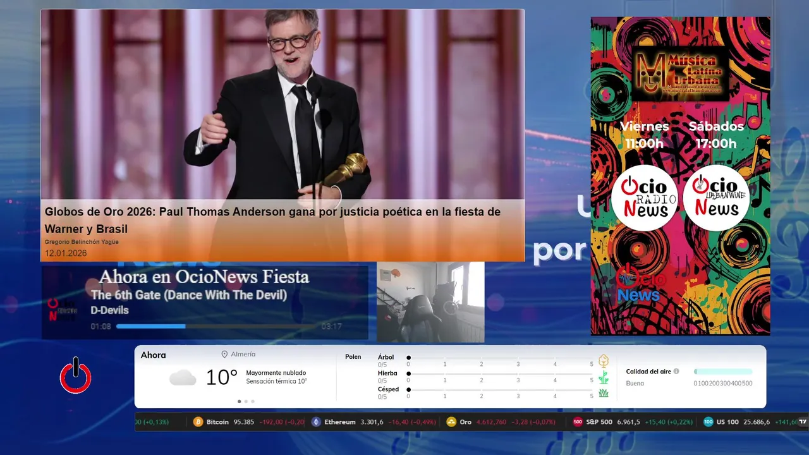Click the 10° temperature reading
This screenshot has height=455, width=809.
(x=221, y=378)
